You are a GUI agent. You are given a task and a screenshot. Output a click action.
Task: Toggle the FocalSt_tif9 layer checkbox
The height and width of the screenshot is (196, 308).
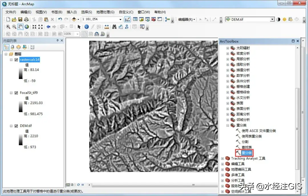(16, 93)
